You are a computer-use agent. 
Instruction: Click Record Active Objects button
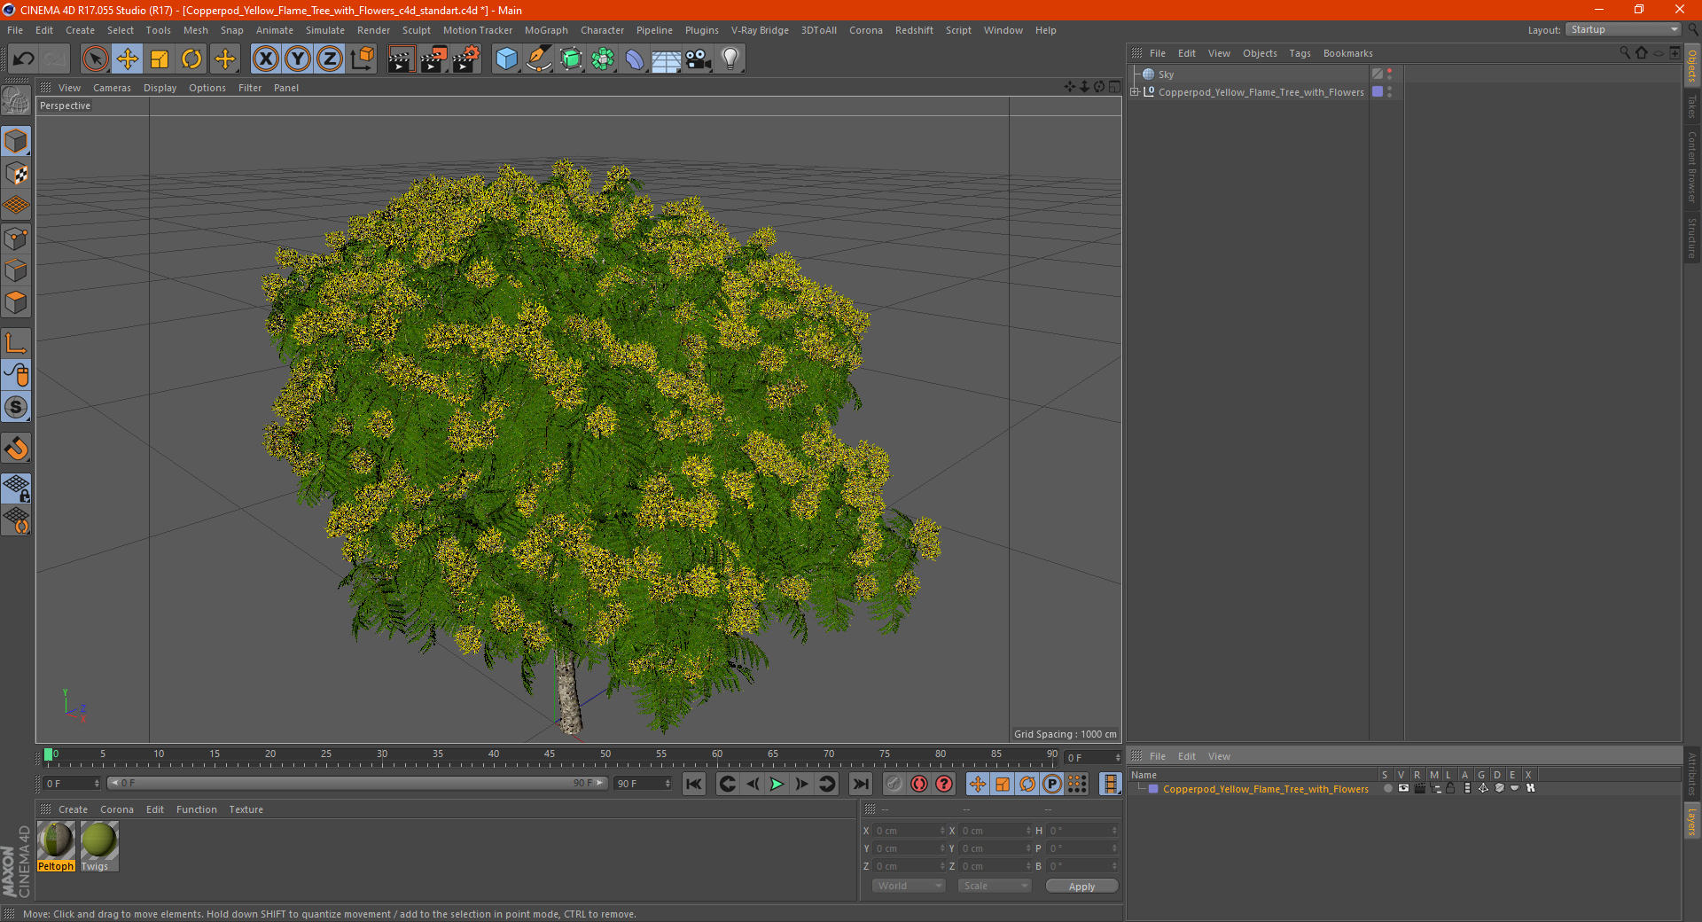[894, 784]
